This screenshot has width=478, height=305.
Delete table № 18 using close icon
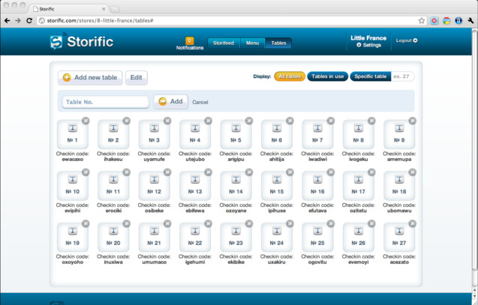click(x=413, y=172)
